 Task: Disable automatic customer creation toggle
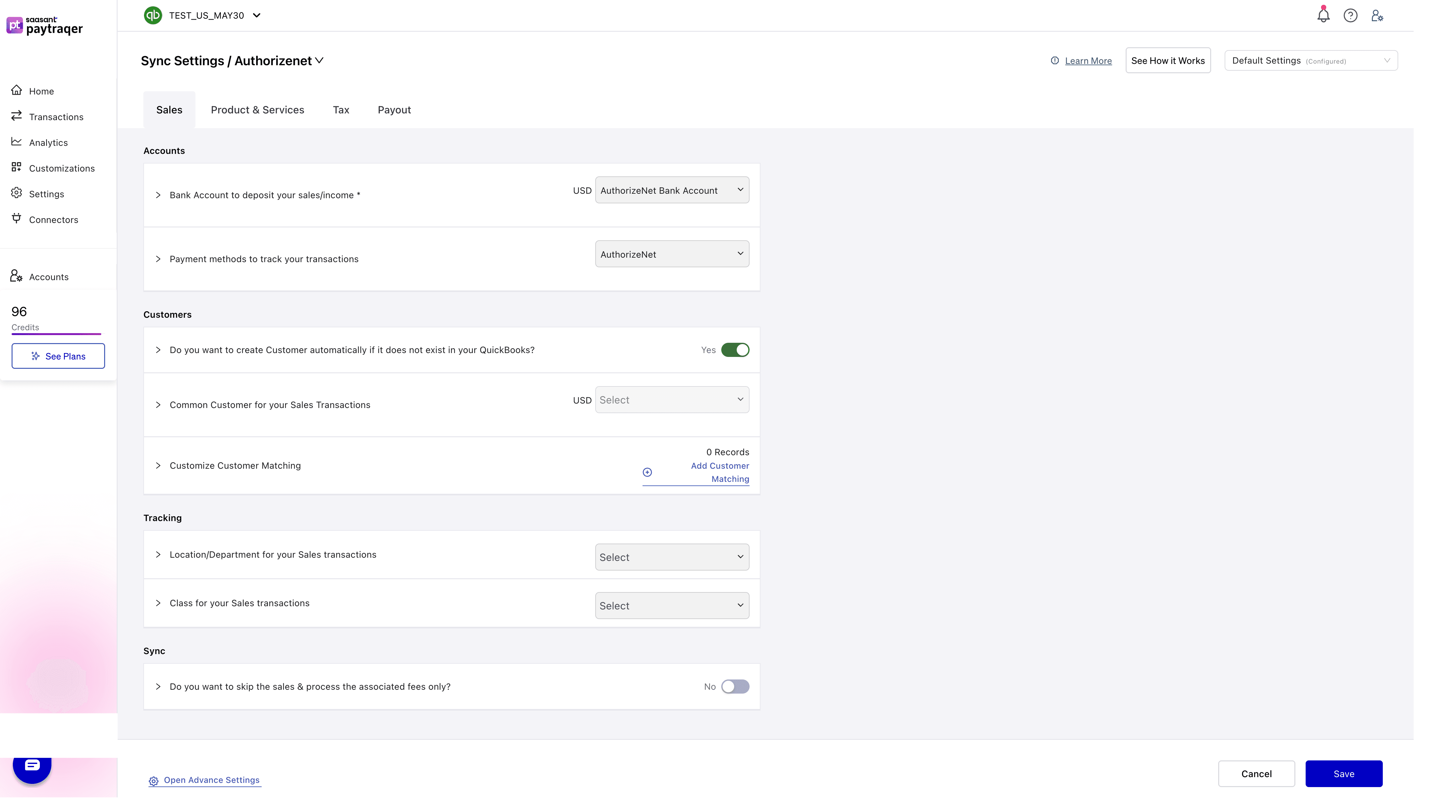click(736, 349)
